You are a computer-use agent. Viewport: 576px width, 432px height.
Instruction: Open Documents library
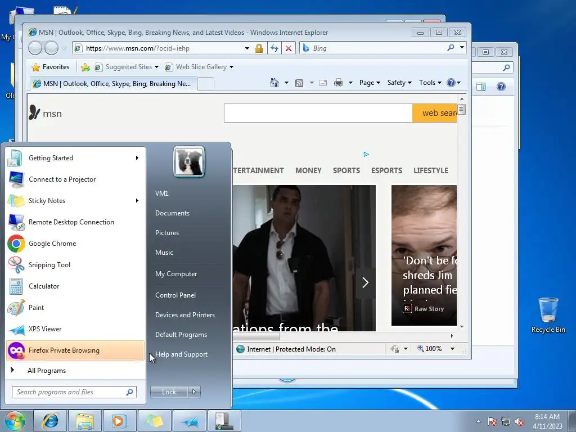point(172,213)
